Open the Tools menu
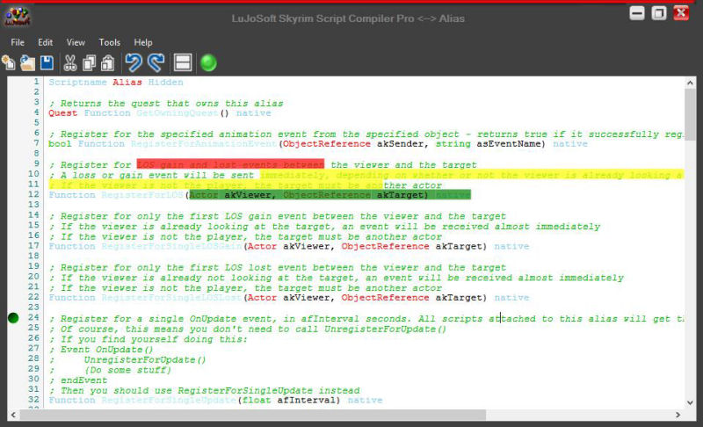 109,42
